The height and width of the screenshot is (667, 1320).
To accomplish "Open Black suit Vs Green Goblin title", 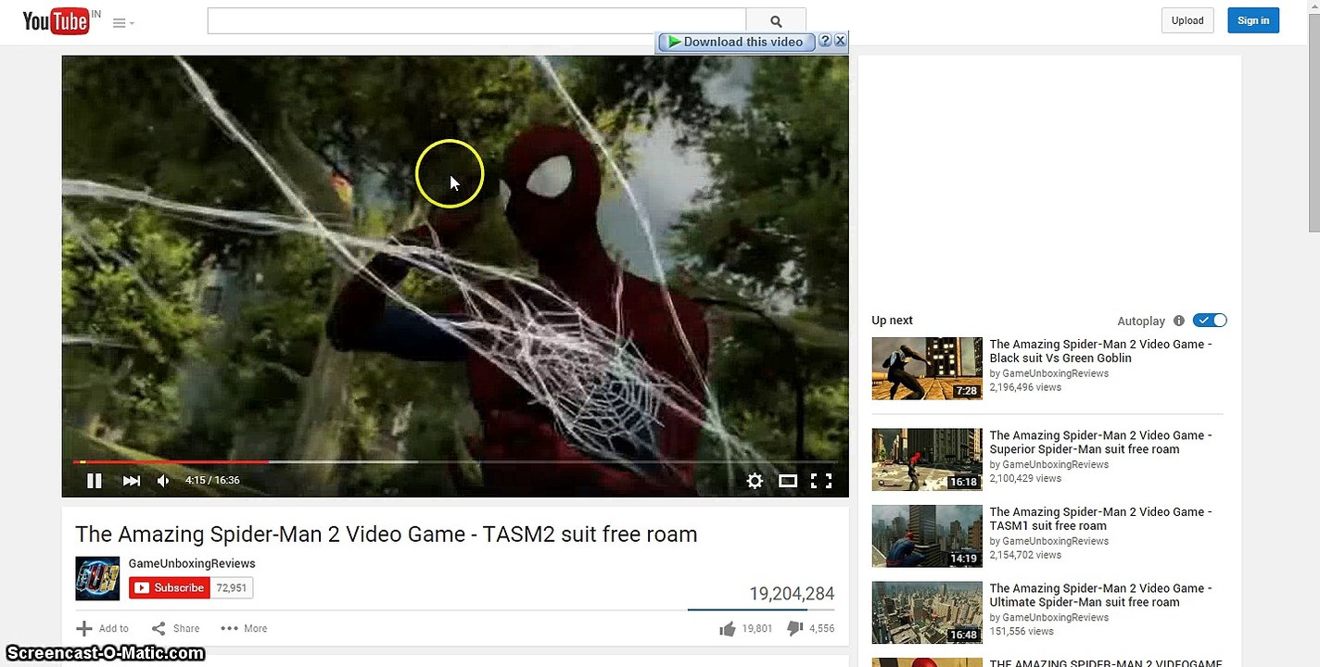I will click(x=1100, y=351).
